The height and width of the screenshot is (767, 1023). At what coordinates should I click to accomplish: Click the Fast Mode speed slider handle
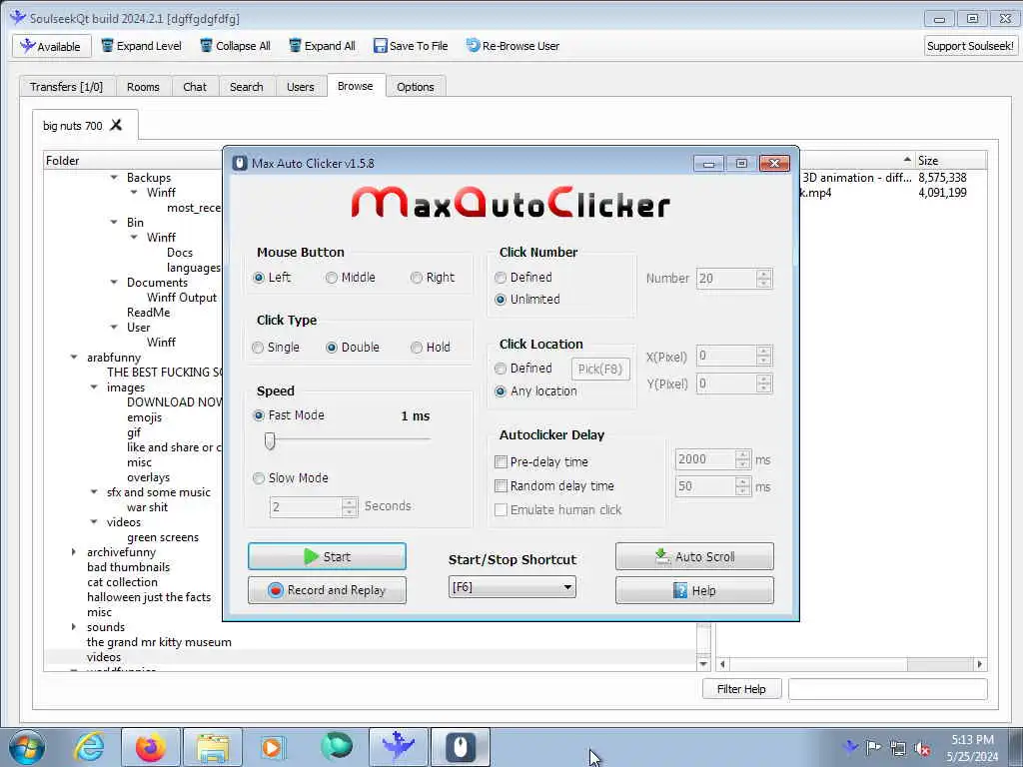point(270,440)
